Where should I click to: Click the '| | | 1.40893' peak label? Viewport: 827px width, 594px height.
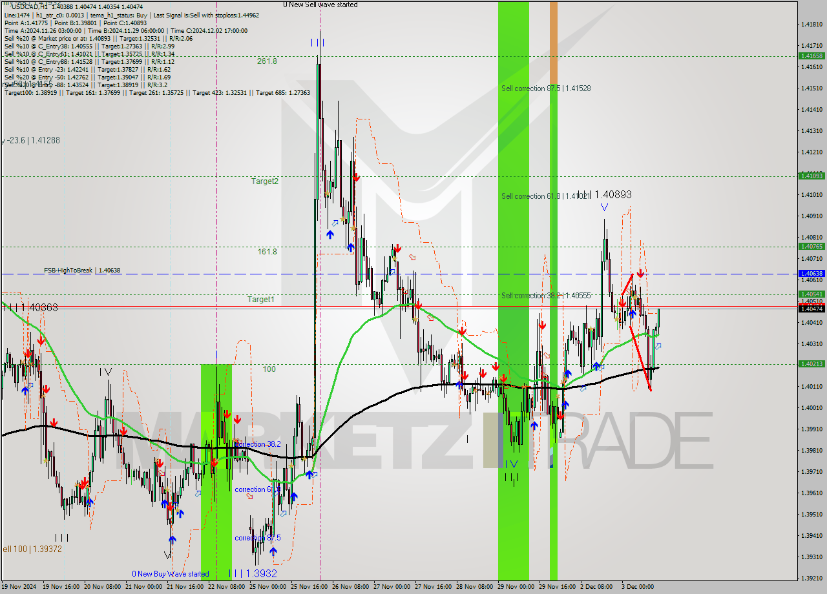tap(604, 194)
